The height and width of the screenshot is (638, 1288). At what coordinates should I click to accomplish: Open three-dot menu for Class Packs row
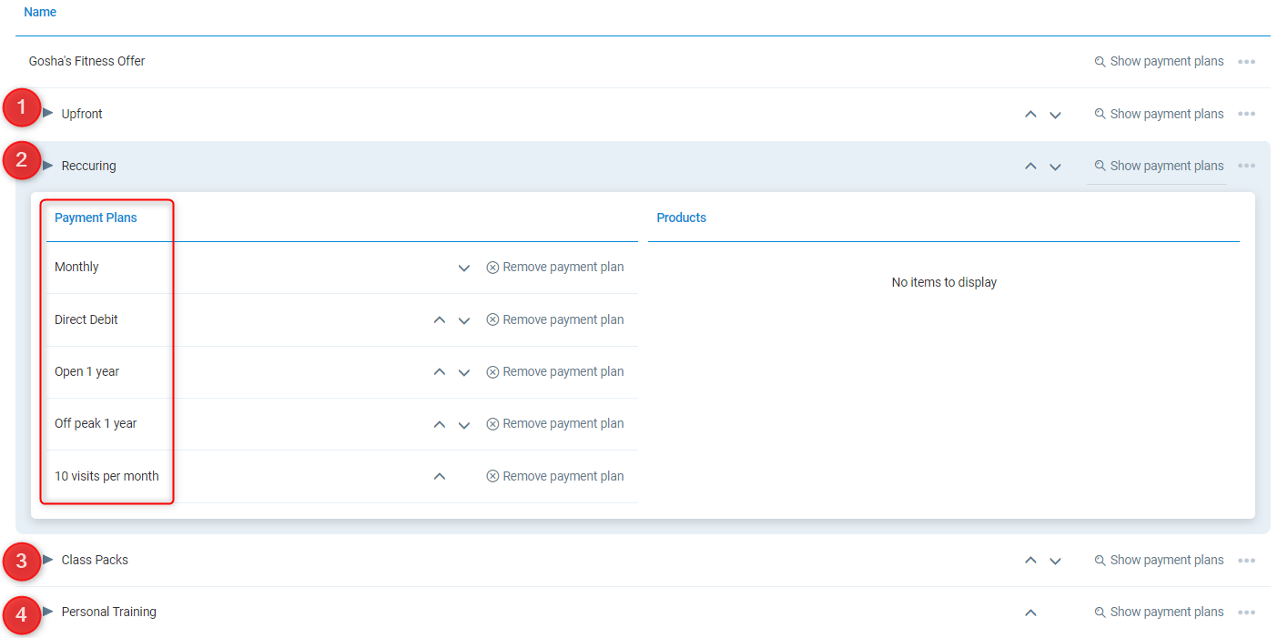[1246, 561]
